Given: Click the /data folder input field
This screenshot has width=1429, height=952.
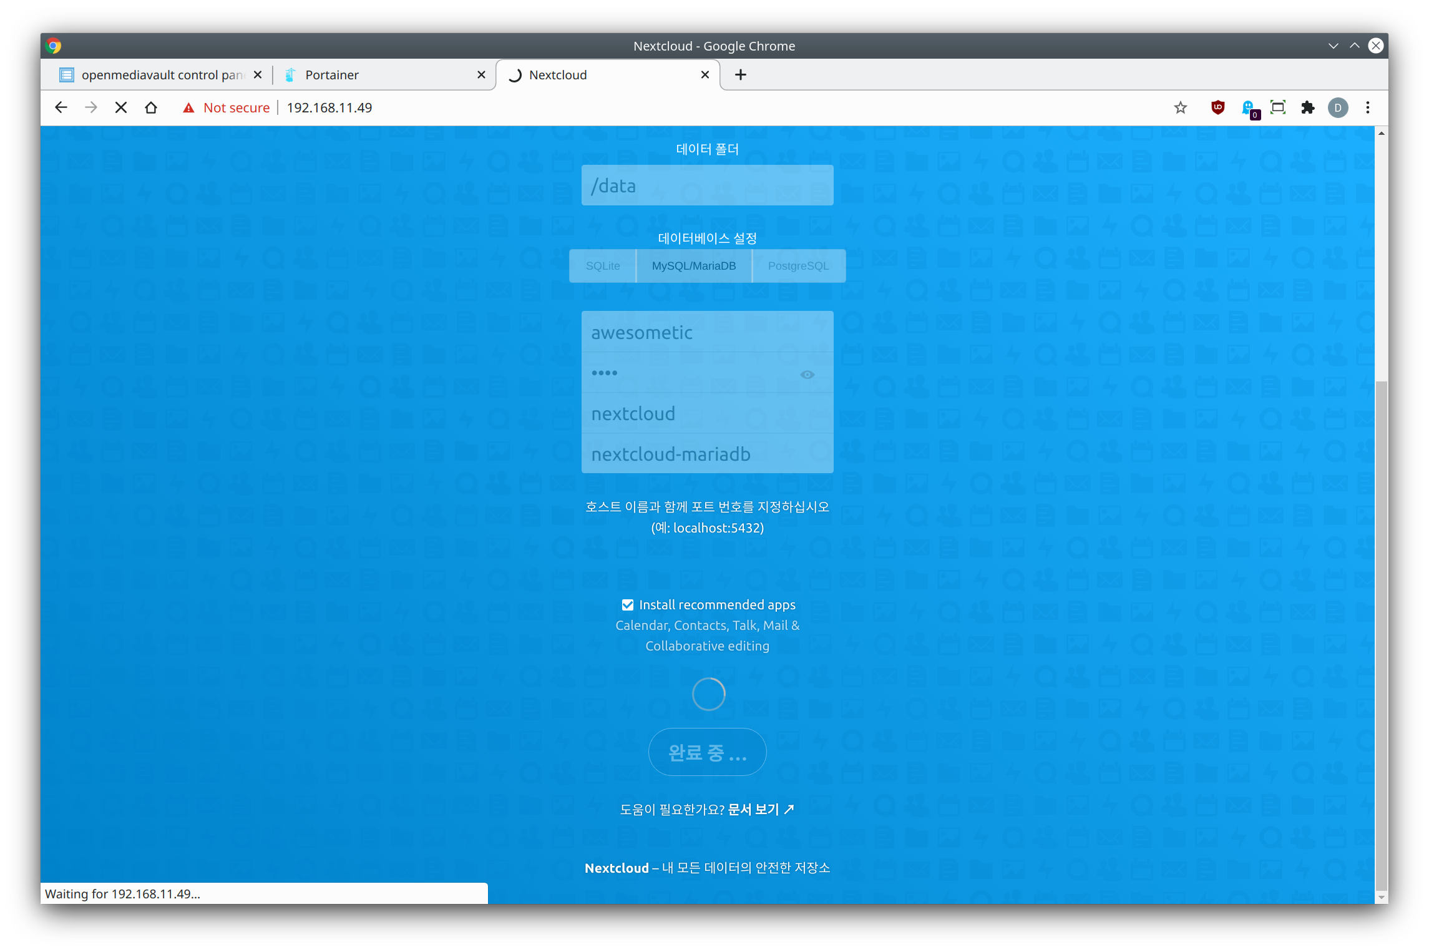Looking at the screenshot, I should pyautogui.click(x=707, y=185).
